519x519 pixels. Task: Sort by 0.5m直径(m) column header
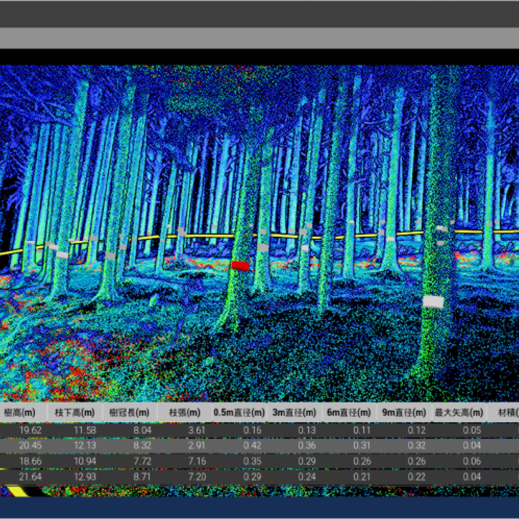tap(239, 413)
